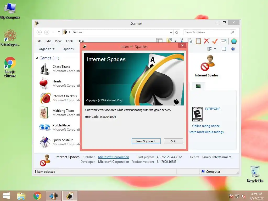Open Help with the blue question mark
Image resolution: width=268 pixels, height=201 pixels.
[x=233, y=49]
